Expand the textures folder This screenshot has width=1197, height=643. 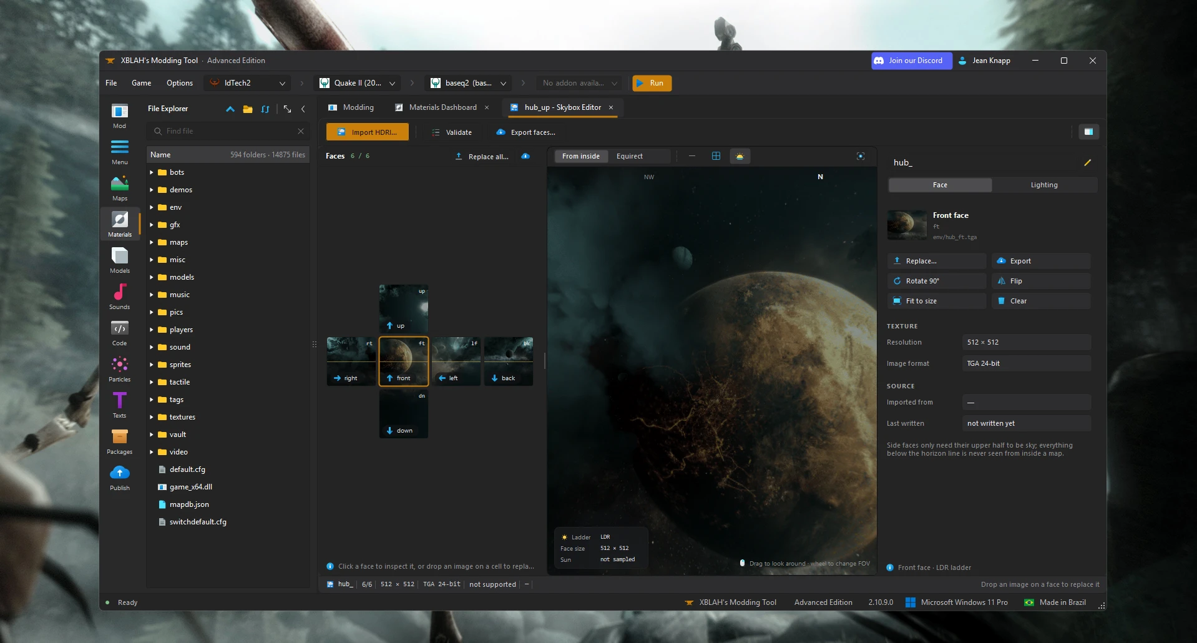click(151, 417)
